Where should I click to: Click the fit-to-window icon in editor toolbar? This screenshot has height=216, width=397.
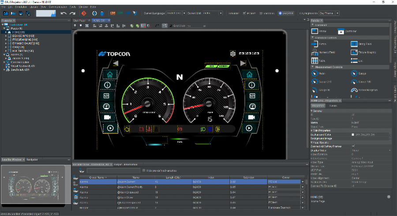point(87,26)
